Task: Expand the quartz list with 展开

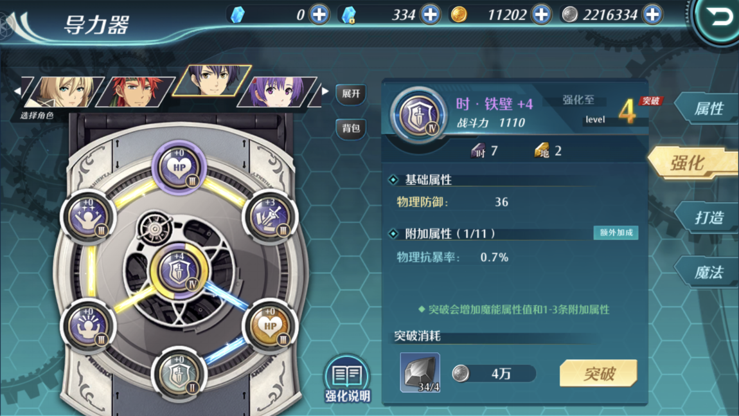Action: pyautogui.click(x=351, y=94)
